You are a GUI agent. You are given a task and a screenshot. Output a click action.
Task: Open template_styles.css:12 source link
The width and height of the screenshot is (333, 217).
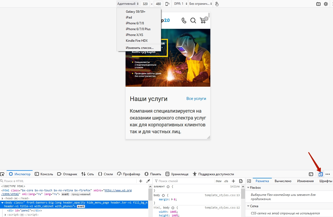coord(222,208)
